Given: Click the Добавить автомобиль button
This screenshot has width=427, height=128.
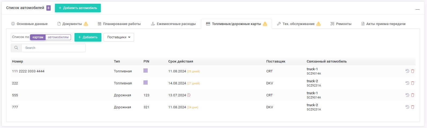Looking at the screenshot, I should (x=78, y=8).
